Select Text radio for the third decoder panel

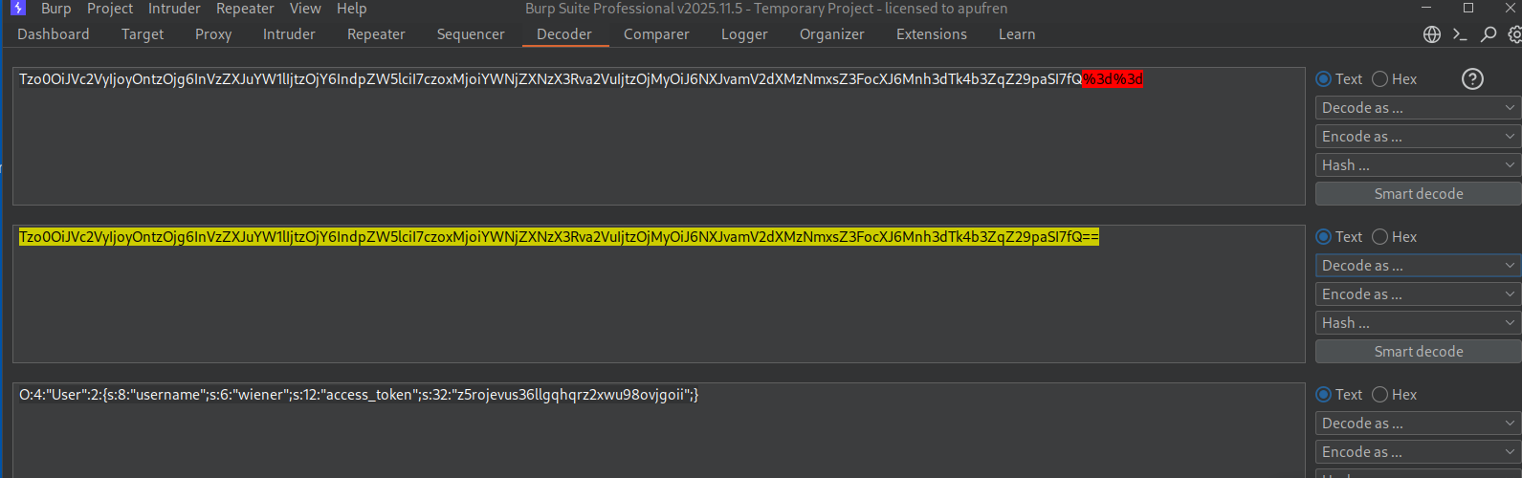tap(1324, 395)
